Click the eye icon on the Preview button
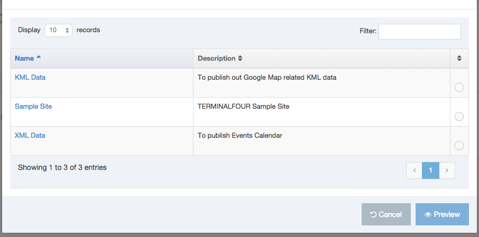The width and height of the screenshot is (479, 237). [428, 214]
